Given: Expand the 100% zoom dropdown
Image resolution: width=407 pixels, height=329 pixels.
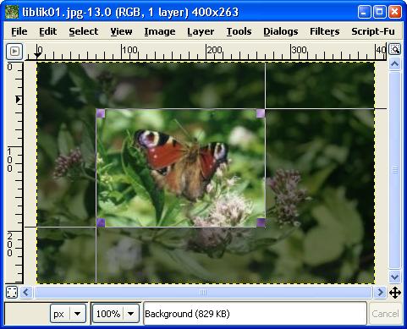Looking at the screenshot, I should click(130, 314).
